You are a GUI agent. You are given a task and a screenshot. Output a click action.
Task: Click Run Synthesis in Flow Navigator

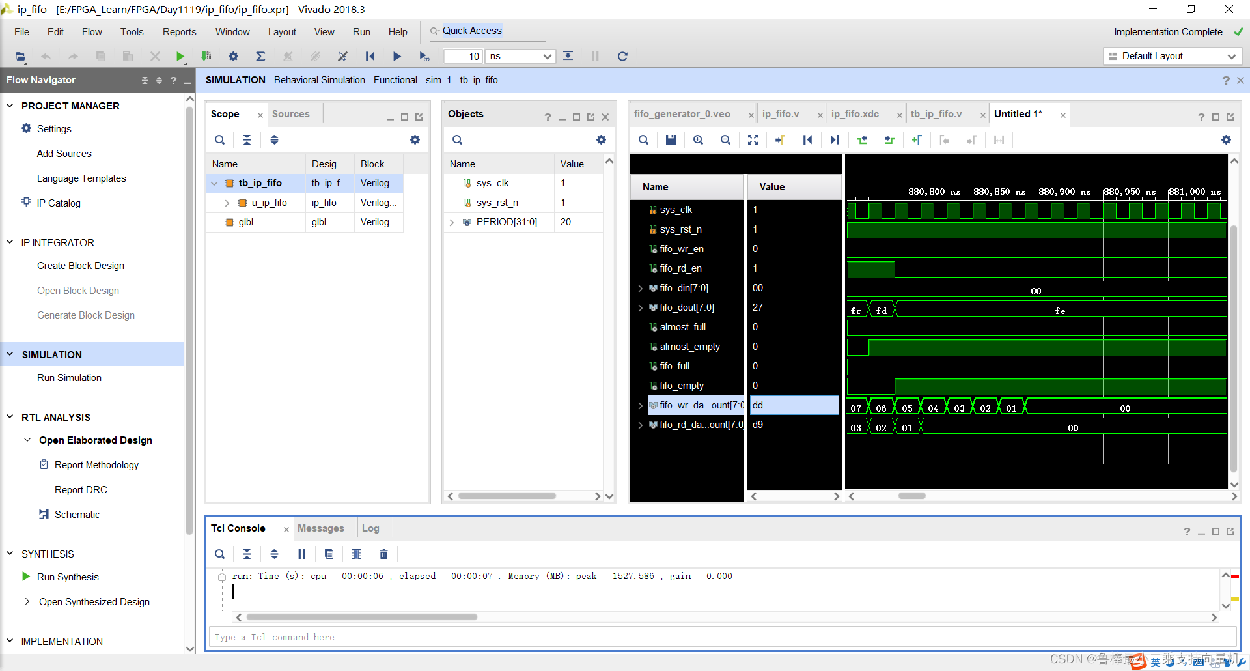pyautogui.click(x=68, y=577)
